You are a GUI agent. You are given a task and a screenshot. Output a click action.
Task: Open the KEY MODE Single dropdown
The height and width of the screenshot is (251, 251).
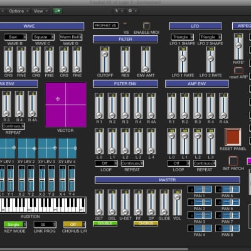pos(15,225)
